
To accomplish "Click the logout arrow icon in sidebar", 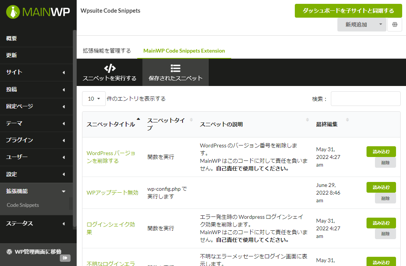I will tap(65, 258).
